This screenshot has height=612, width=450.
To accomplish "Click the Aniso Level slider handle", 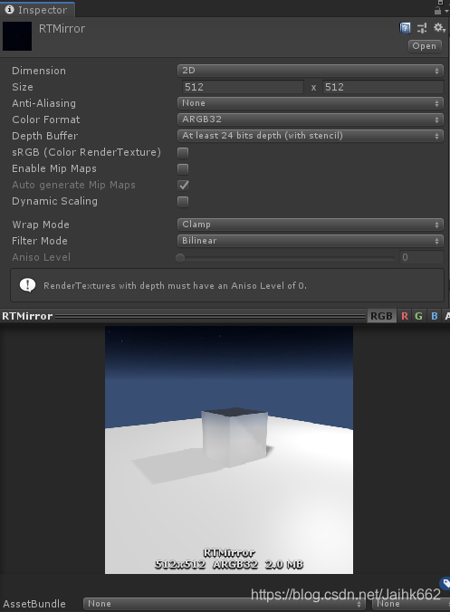I will tap(180, 258).
